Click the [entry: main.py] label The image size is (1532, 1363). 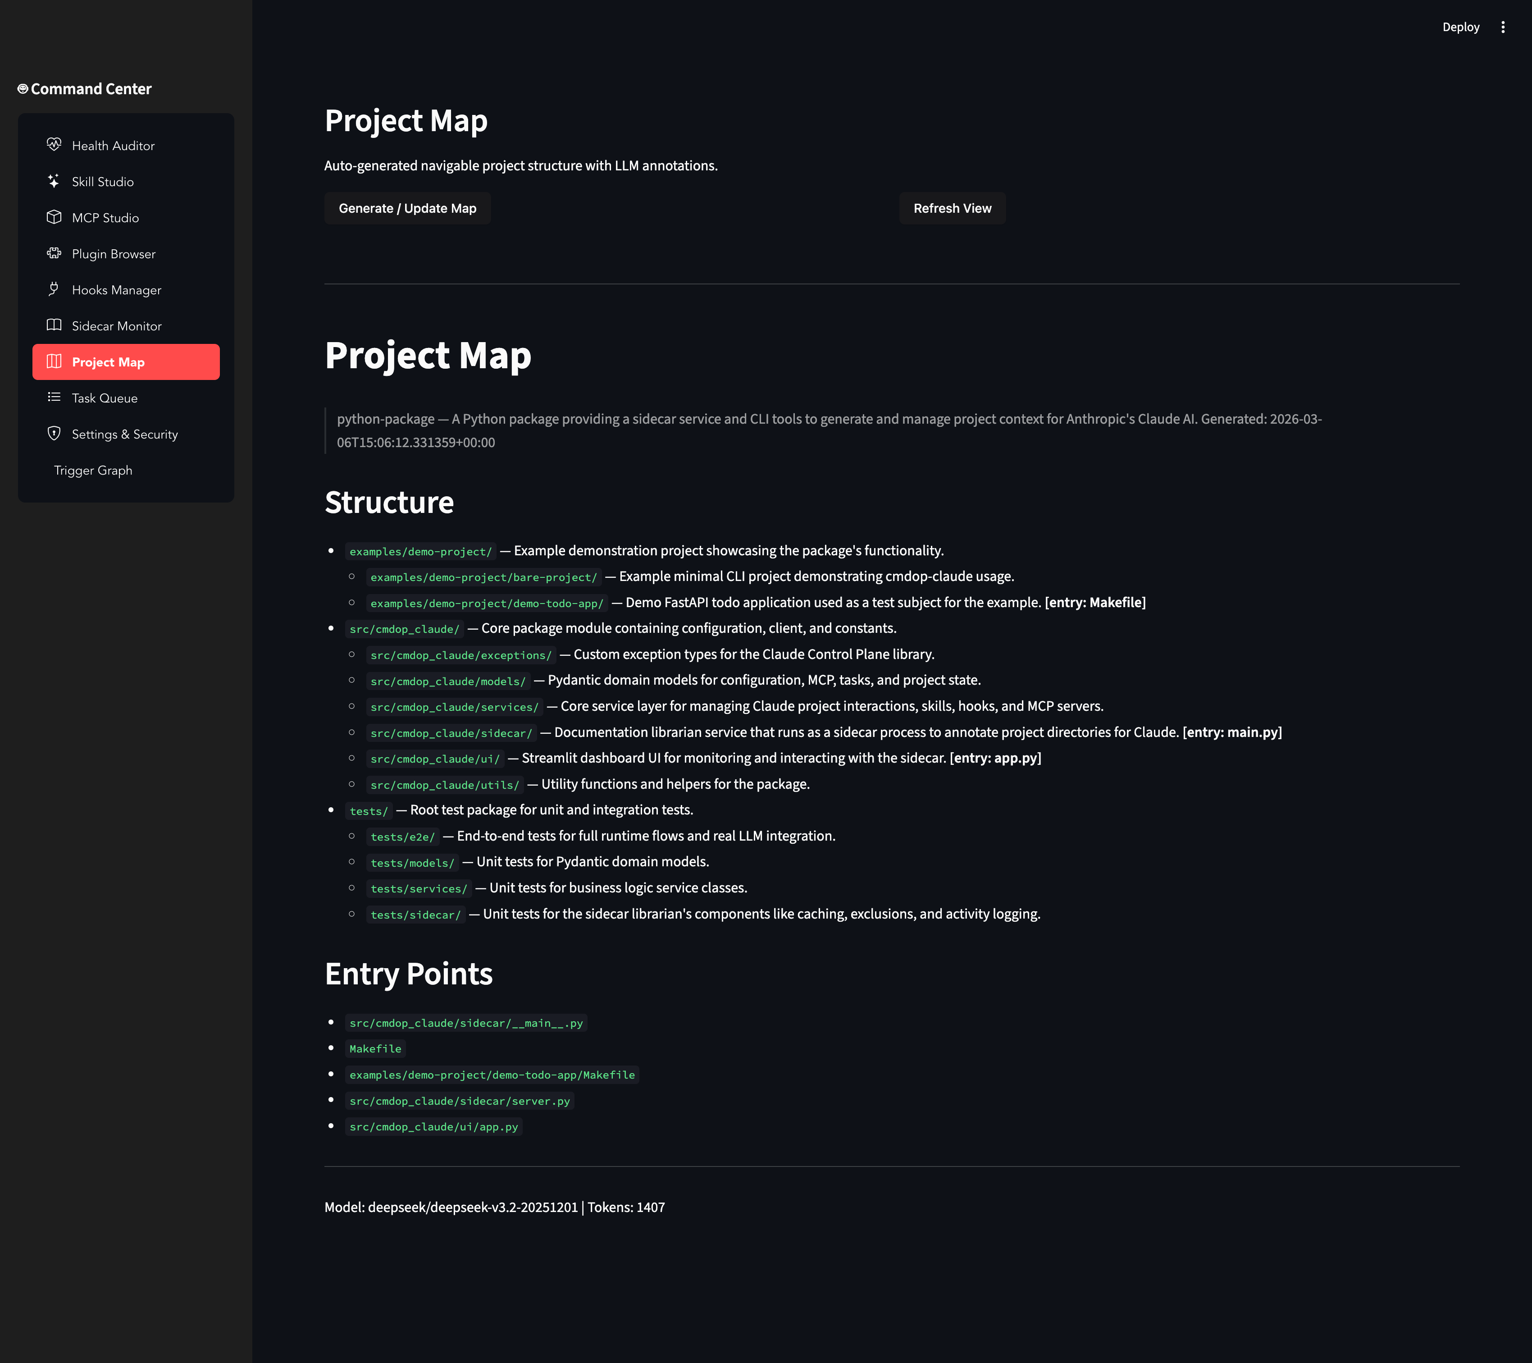pos(1232,732)
